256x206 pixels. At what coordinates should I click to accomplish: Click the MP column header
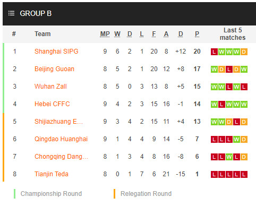click(x=105, y=34)
